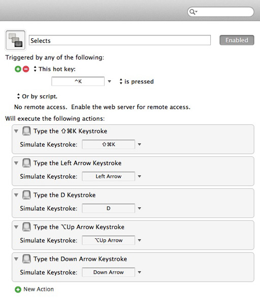260x303 pixels.
Task: Click keyboard icon of ⇧⌘K Keystroke action
Action: 26,131
